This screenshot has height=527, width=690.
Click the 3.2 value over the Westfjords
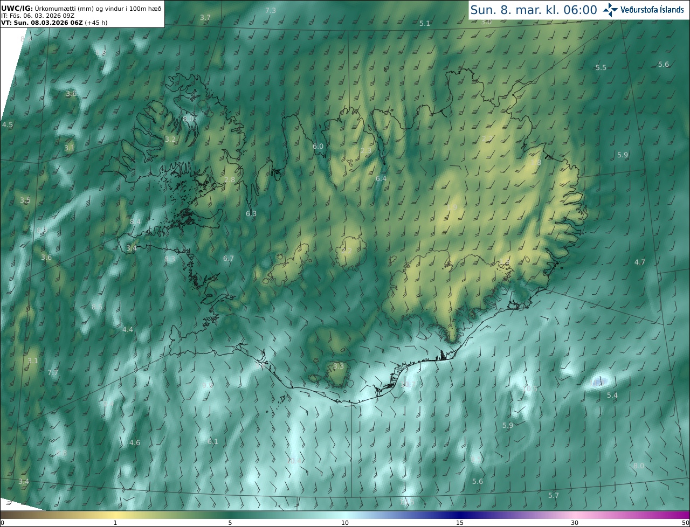click(x=170, y=139)
